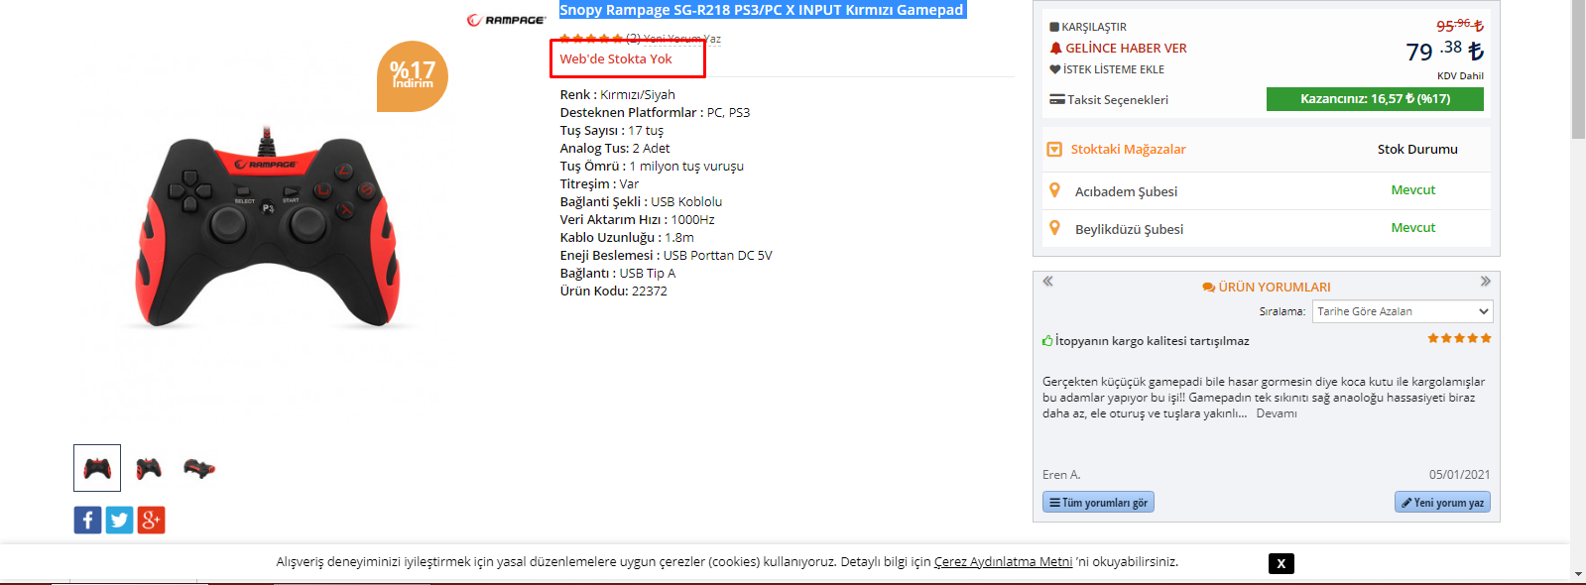
Task: Click the scrollbar down arrow
Action: 1578,574
